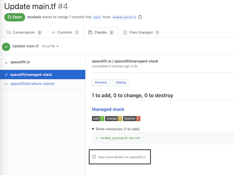The image size is (234, 175).
Task: Select the spacelift/managed-stack check
Action: click(43, 75)
